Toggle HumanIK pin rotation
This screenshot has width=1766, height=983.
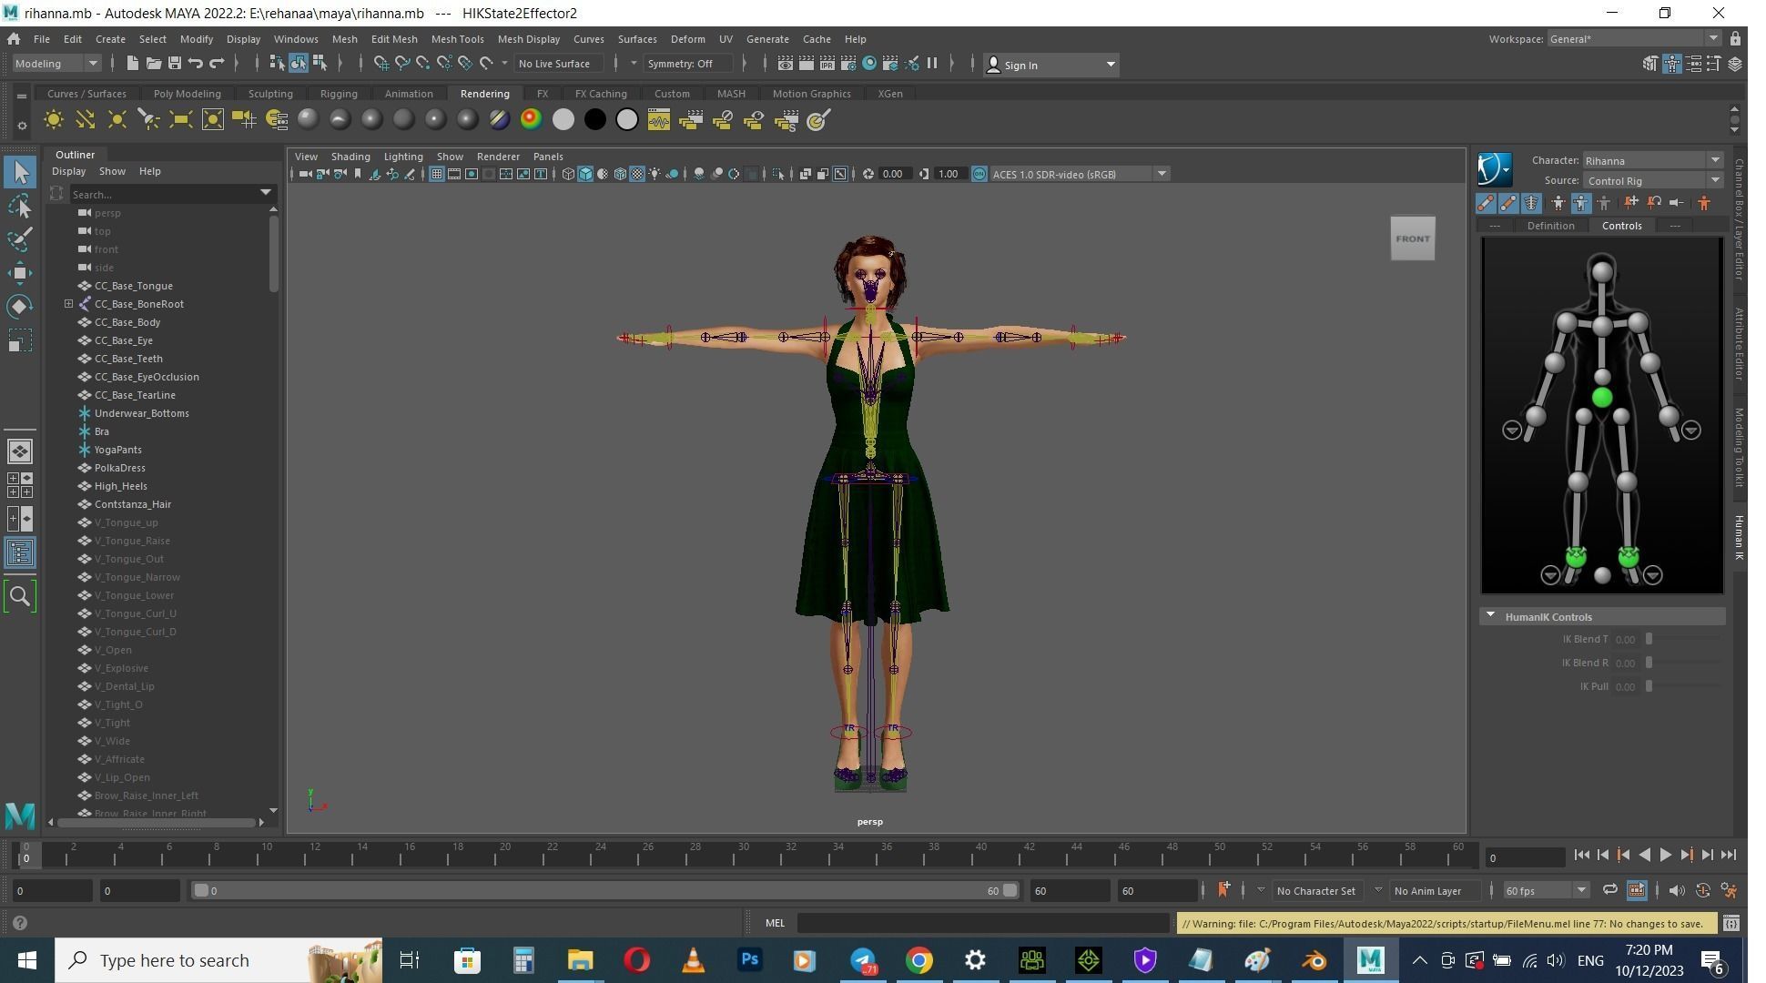point(1654,203)
